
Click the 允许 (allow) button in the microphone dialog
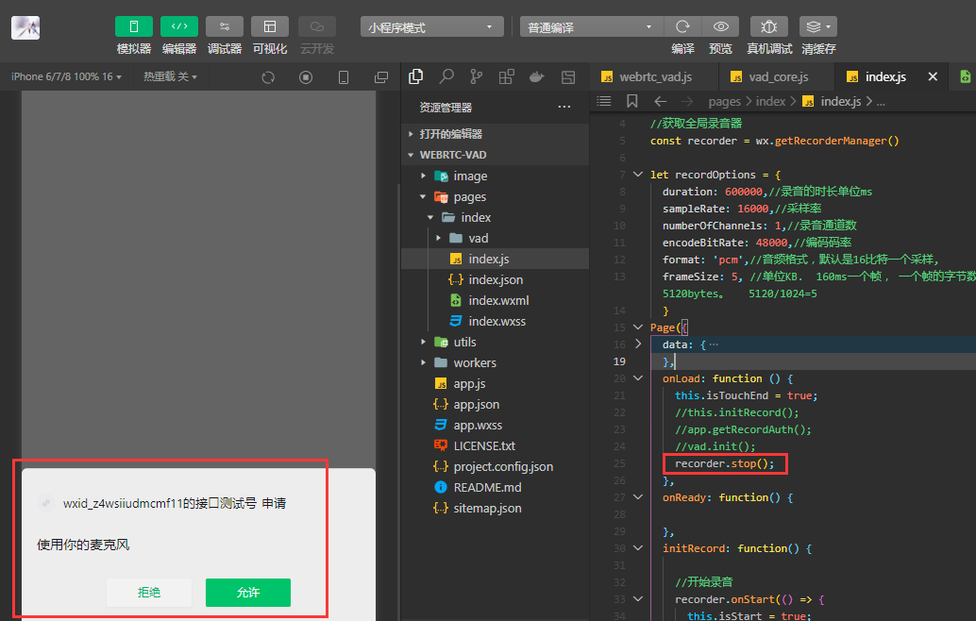click(248, 593)
